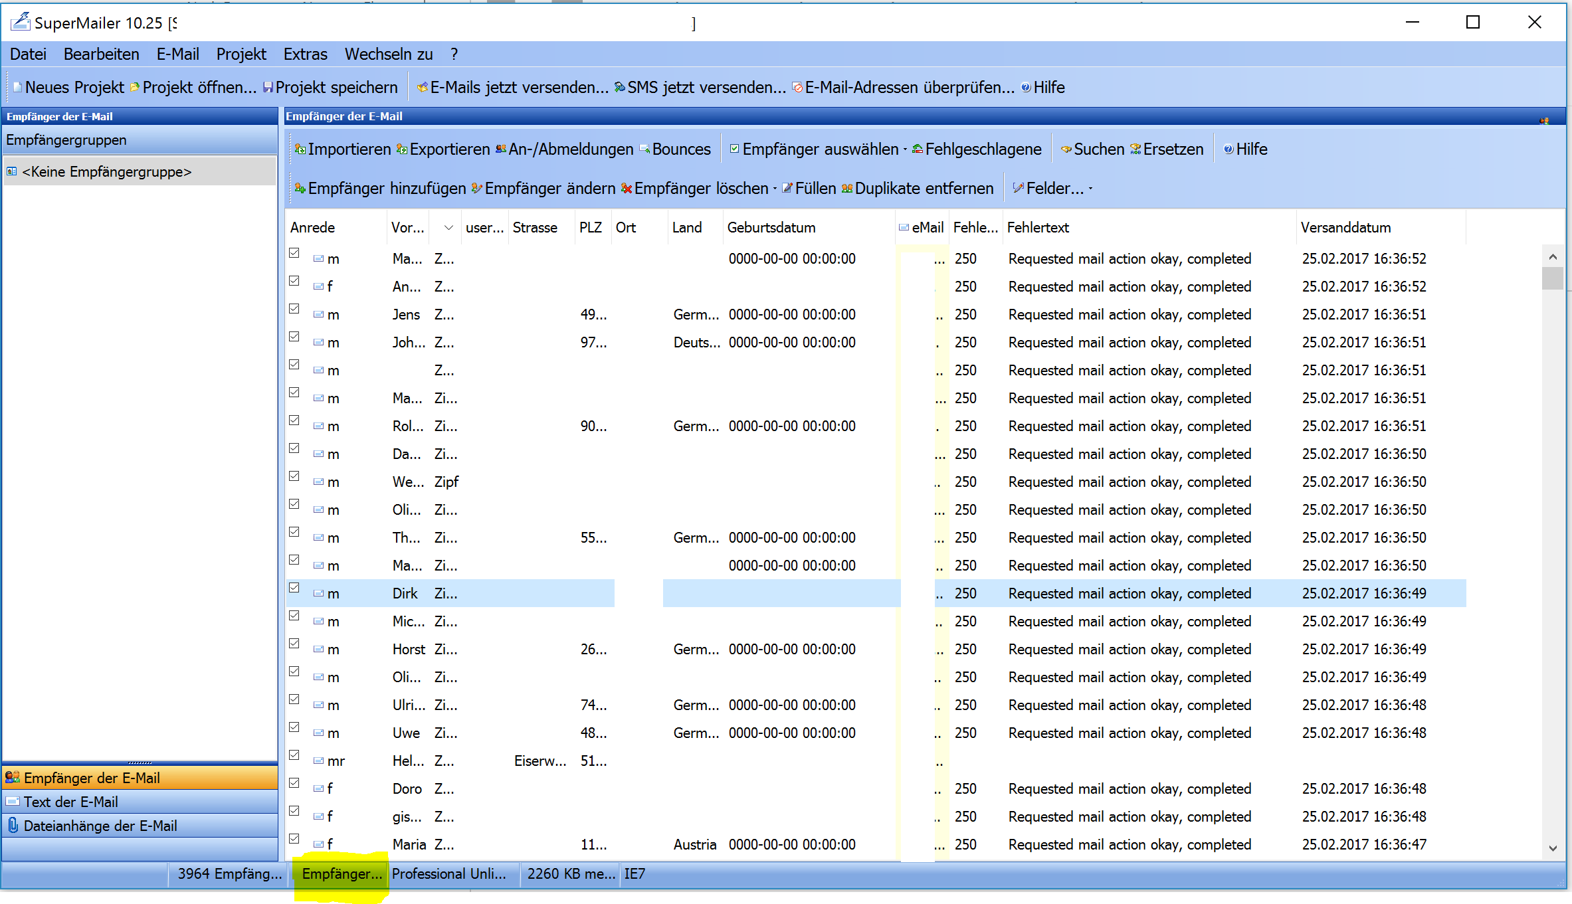1572x904 pixels.
Task: Click 'Austria' cell in Maria row
Action: coord(695,845)
